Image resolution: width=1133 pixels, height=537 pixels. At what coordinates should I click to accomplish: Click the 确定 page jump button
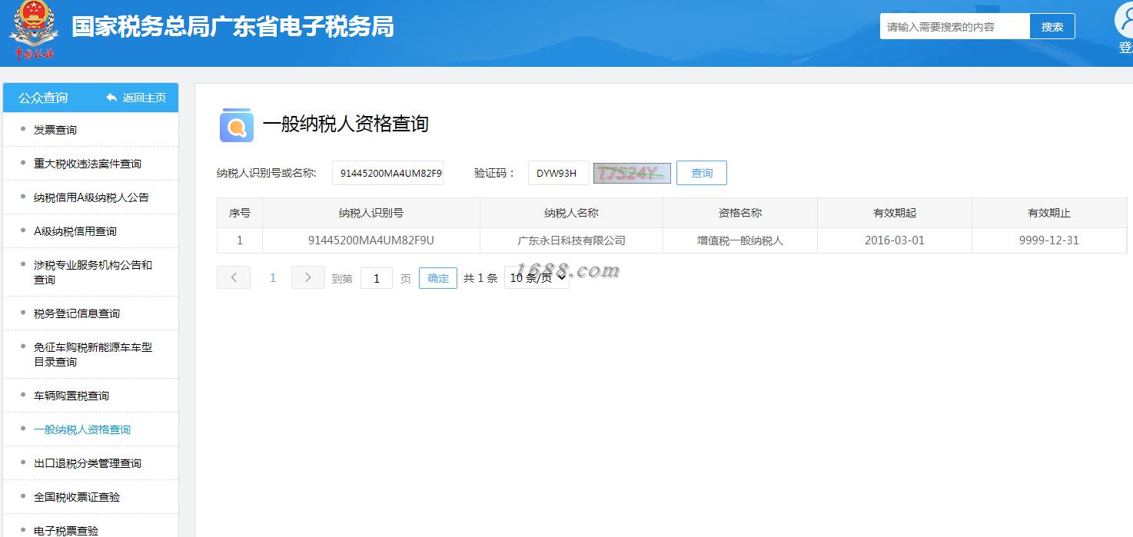point(438,278)
